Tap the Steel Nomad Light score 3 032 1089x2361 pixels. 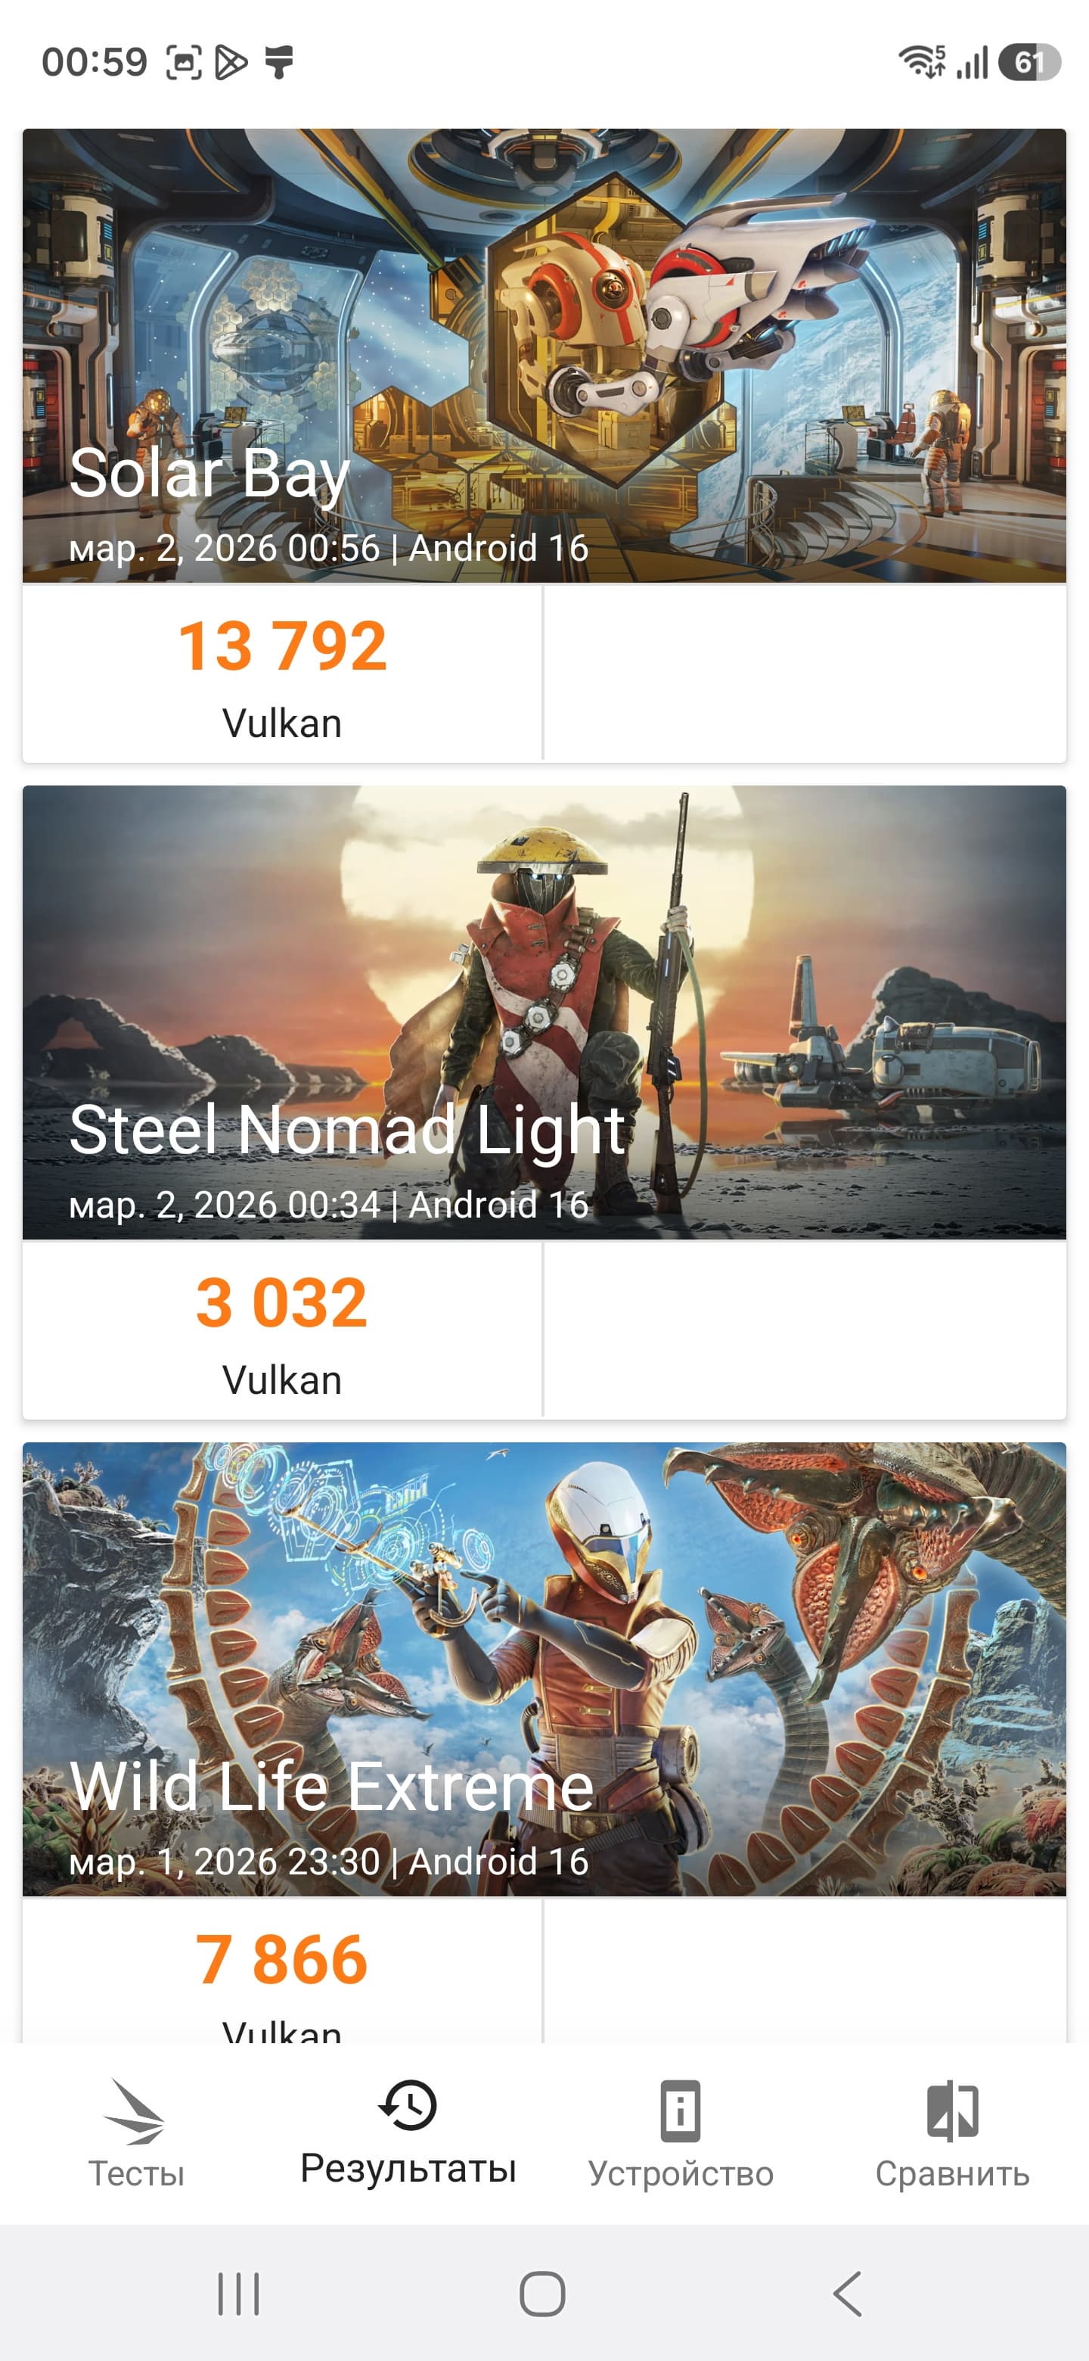coord(282,1302)
